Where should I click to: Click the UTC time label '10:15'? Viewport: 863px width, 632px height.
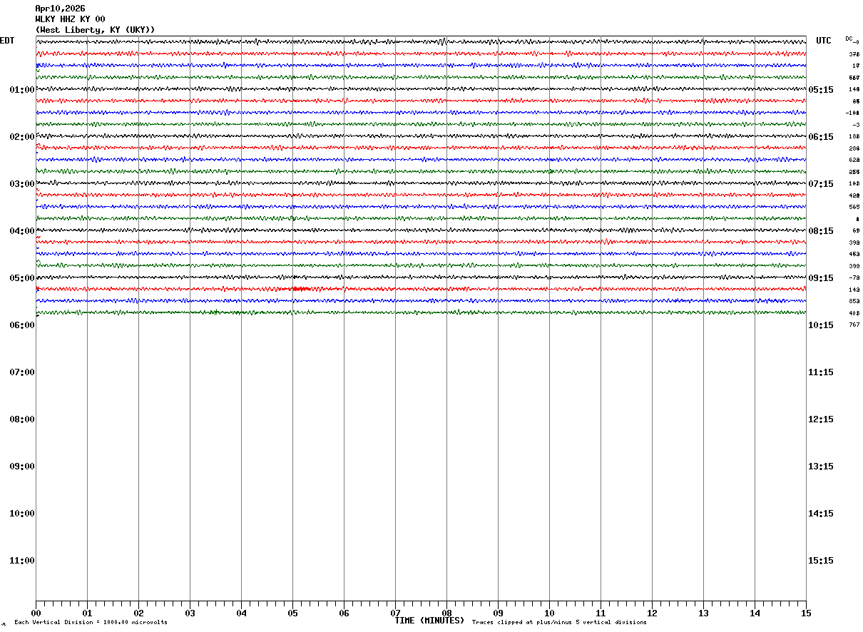(821, 325)
